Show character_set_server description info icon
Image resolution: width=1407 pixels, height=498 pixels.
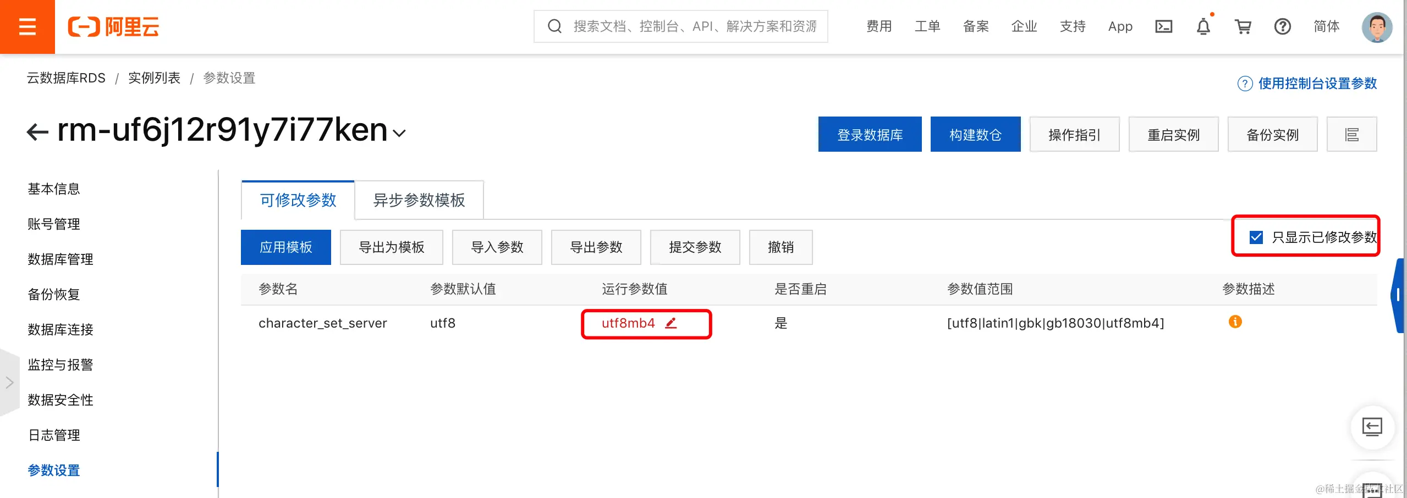1235,322
